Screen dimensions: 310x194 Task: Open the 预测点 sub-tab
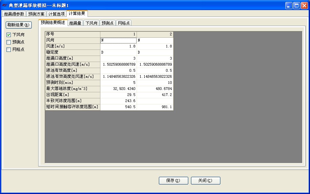(108, 23)
